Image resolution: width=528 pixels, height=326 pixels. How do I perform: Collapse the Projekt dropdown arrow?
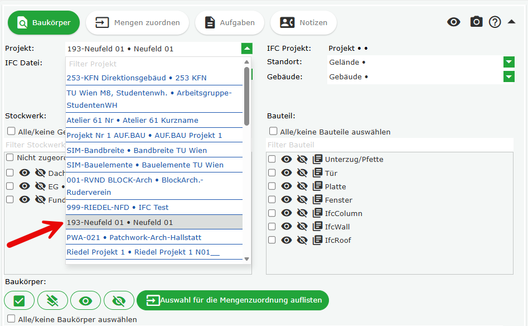pyautogui.click(x=247, y=49)
